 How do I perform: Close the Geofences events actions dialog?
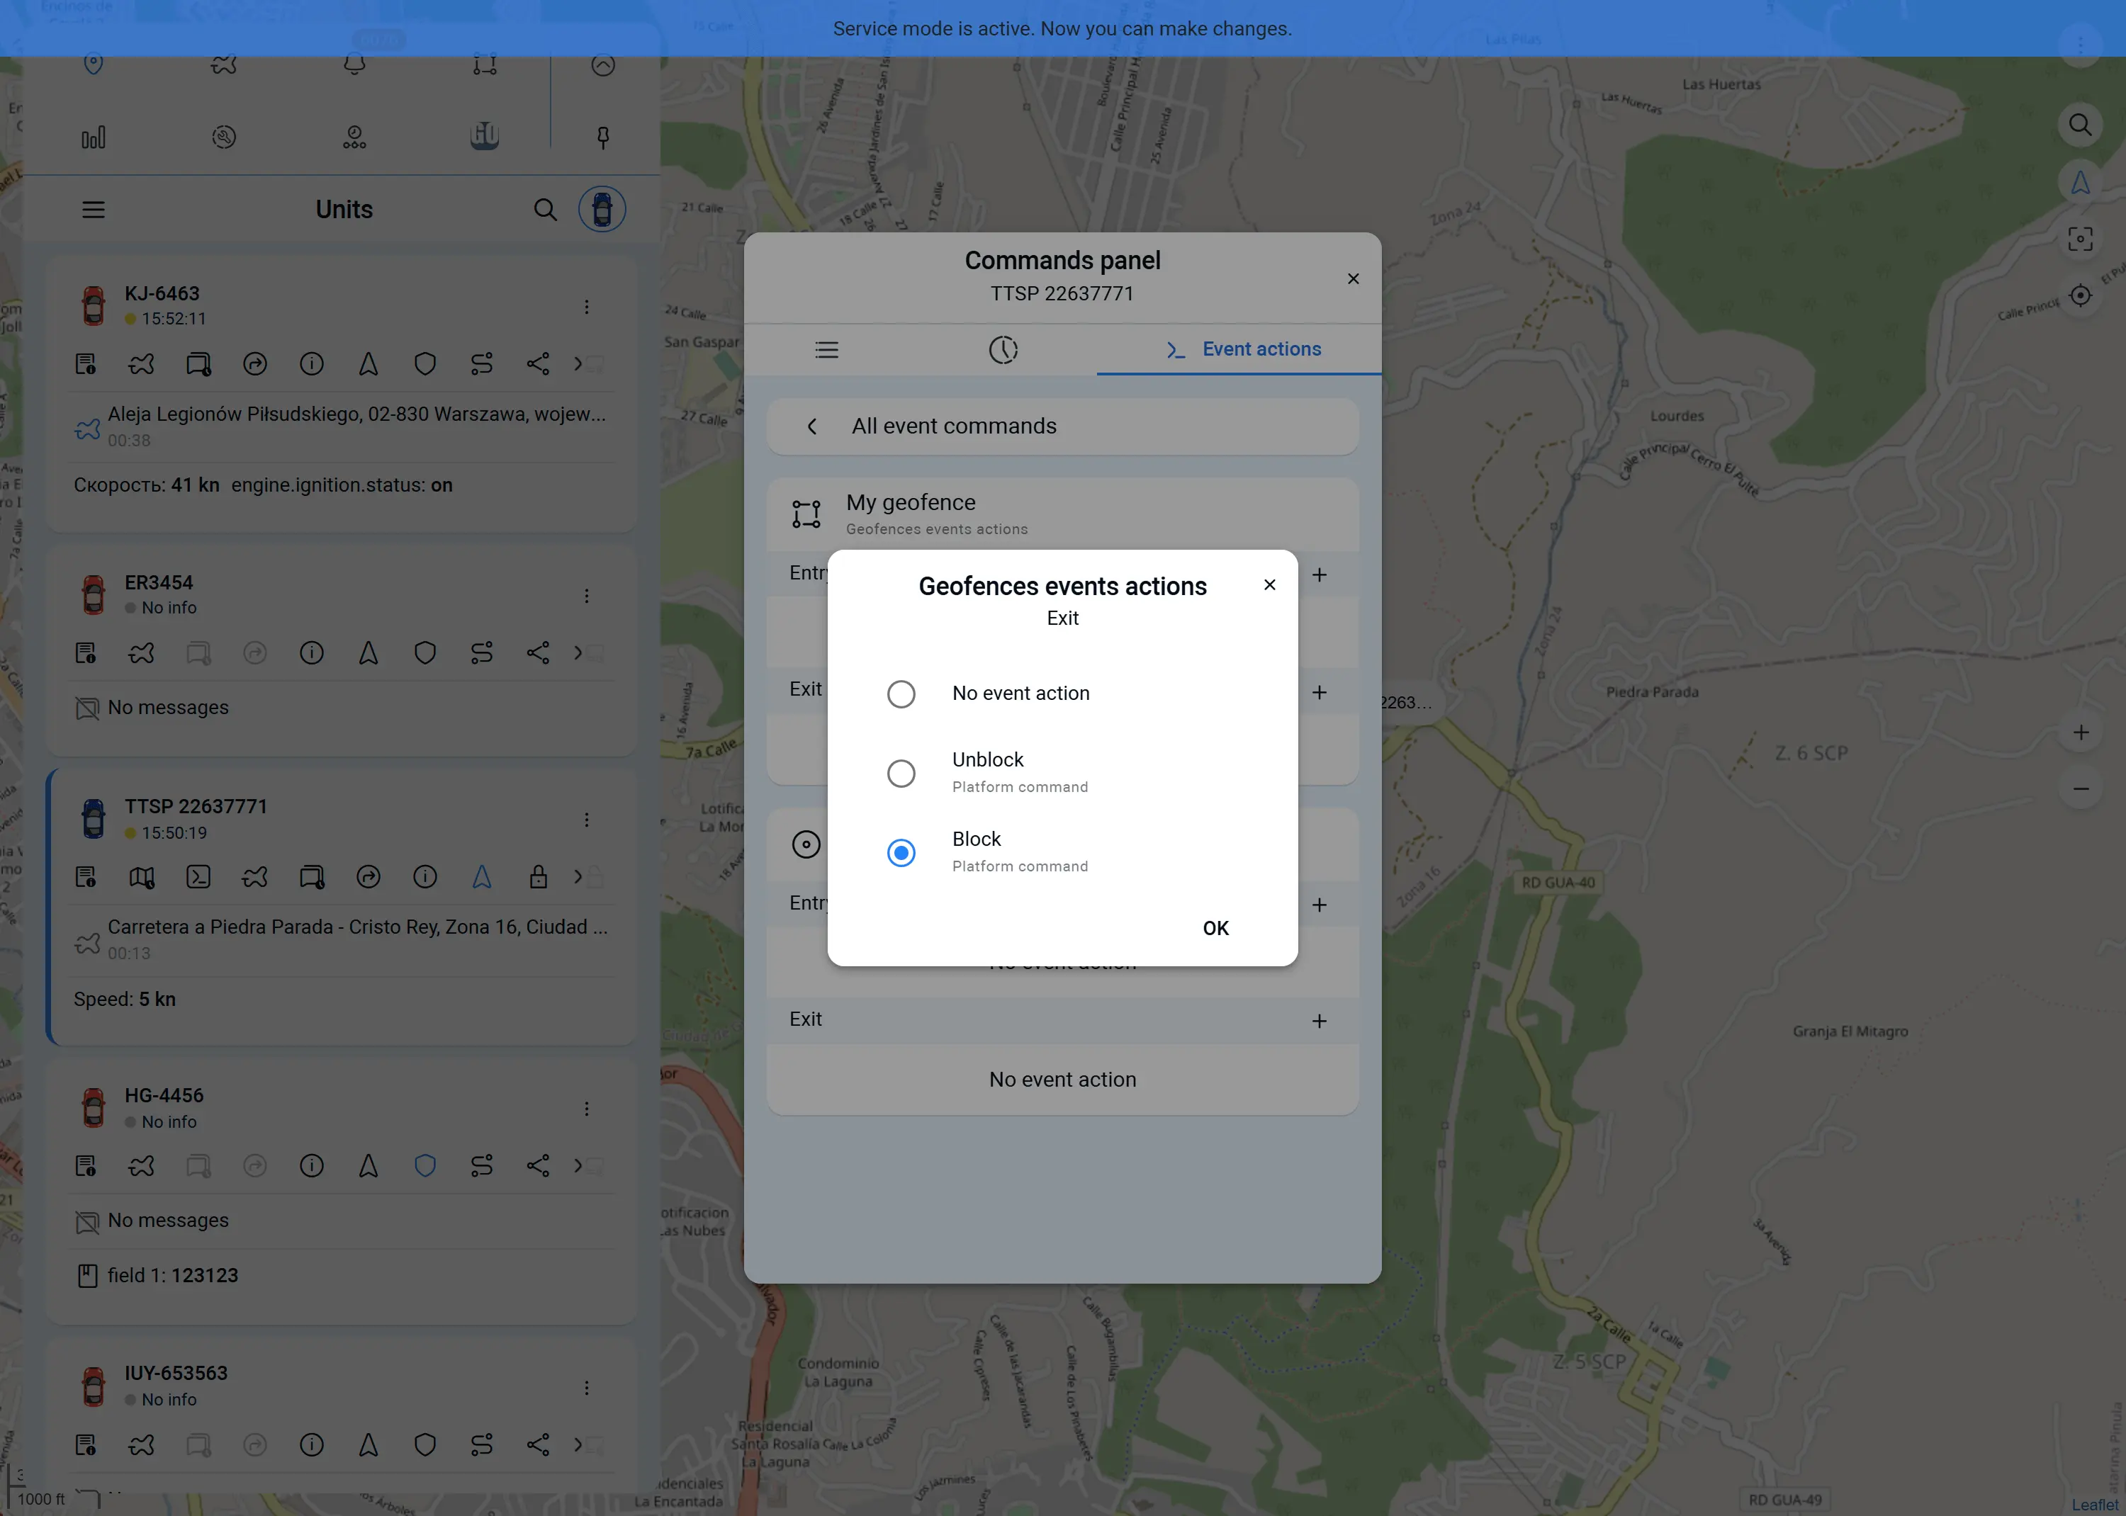point(1269,584)
